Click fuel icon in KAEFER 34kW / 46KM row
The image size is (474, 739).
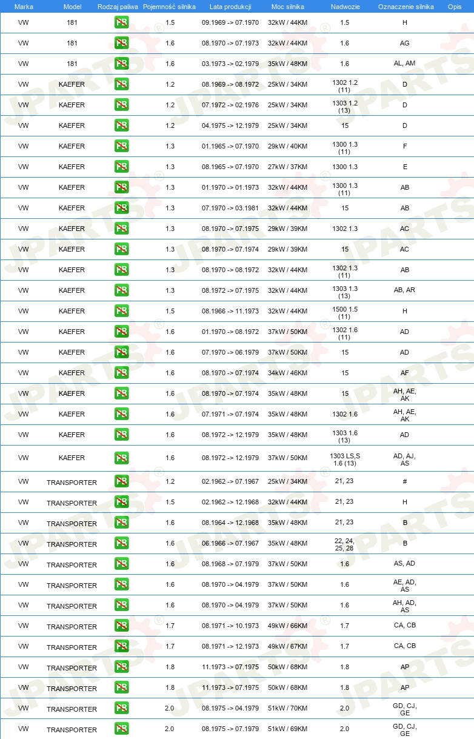click(x=121, y=373)
